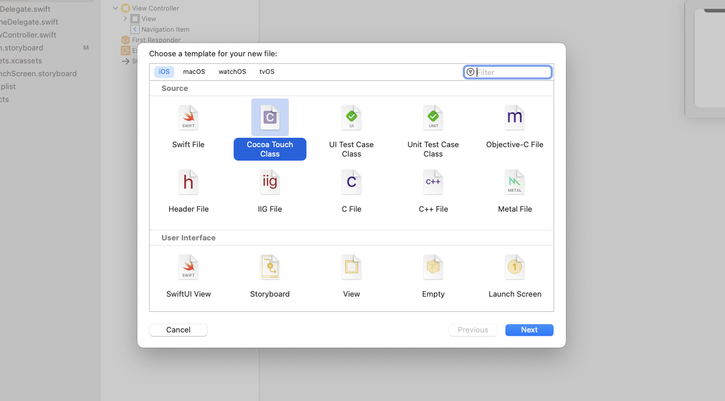Select the Swift File template icon

point(188,118)
